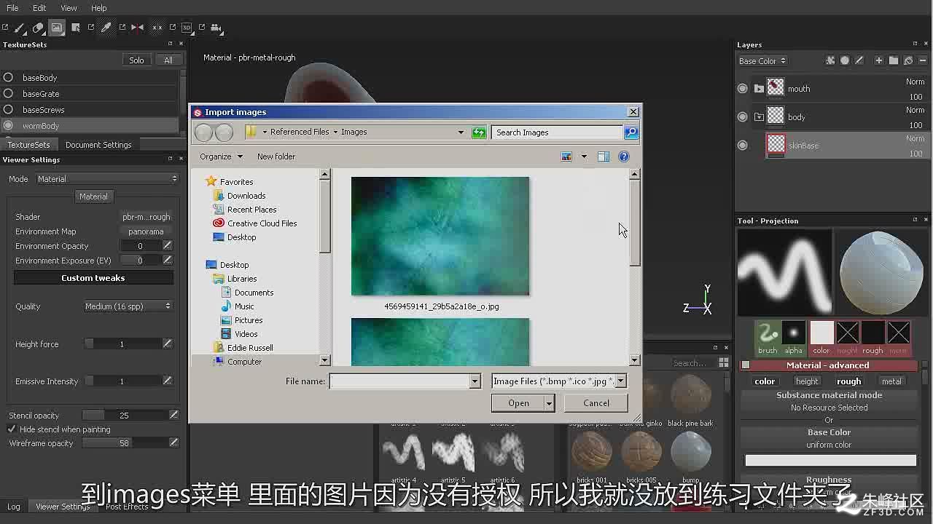Select the 4569459141_29b5a2a18e_o.jpg thumbnail
The width and height of the screenshot is (933, 524).
(440, 236)
